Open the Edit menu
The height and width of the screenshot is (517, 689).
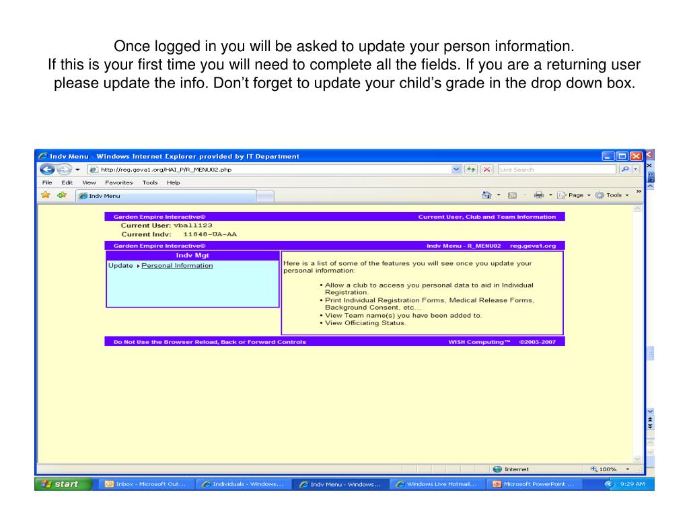pos(67,182)
